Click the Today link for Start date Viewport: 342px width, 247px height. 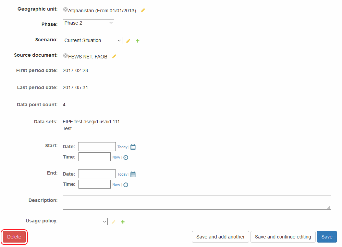click(122, 147)
